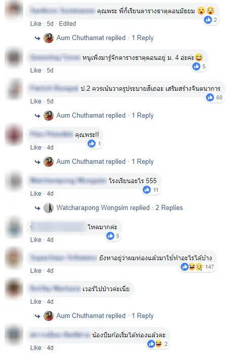Image resolution: width=252 pixels, height=354 pixels.
Task: Like the comment with 147 reactions
Action: [36, 271]
